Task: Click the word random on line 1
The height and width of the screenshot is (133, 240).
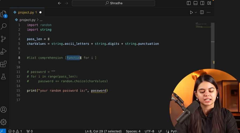Action: coord(46,25)
